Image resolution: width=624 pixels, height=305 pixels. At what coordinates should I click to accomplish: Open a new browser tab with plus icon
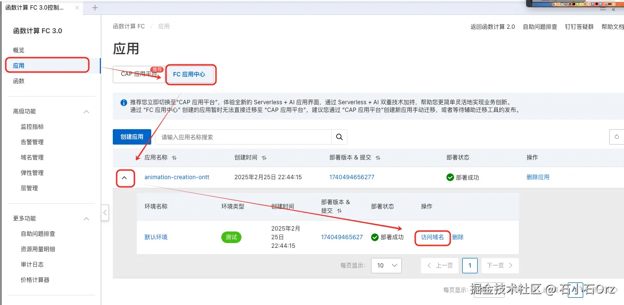95,8
